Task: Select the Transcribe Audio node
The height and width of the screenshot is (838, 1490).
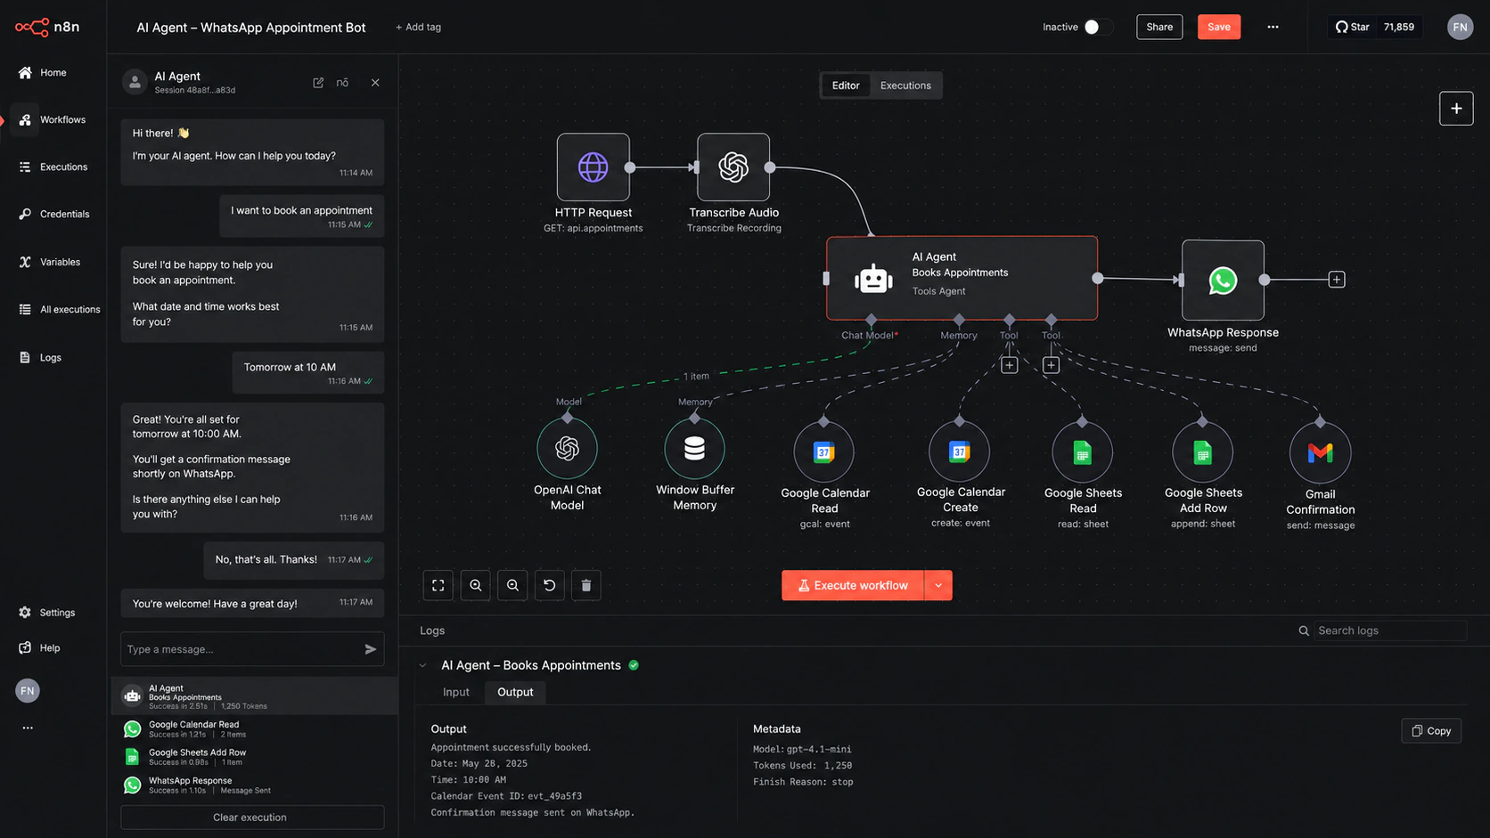Action: point(733,167)
